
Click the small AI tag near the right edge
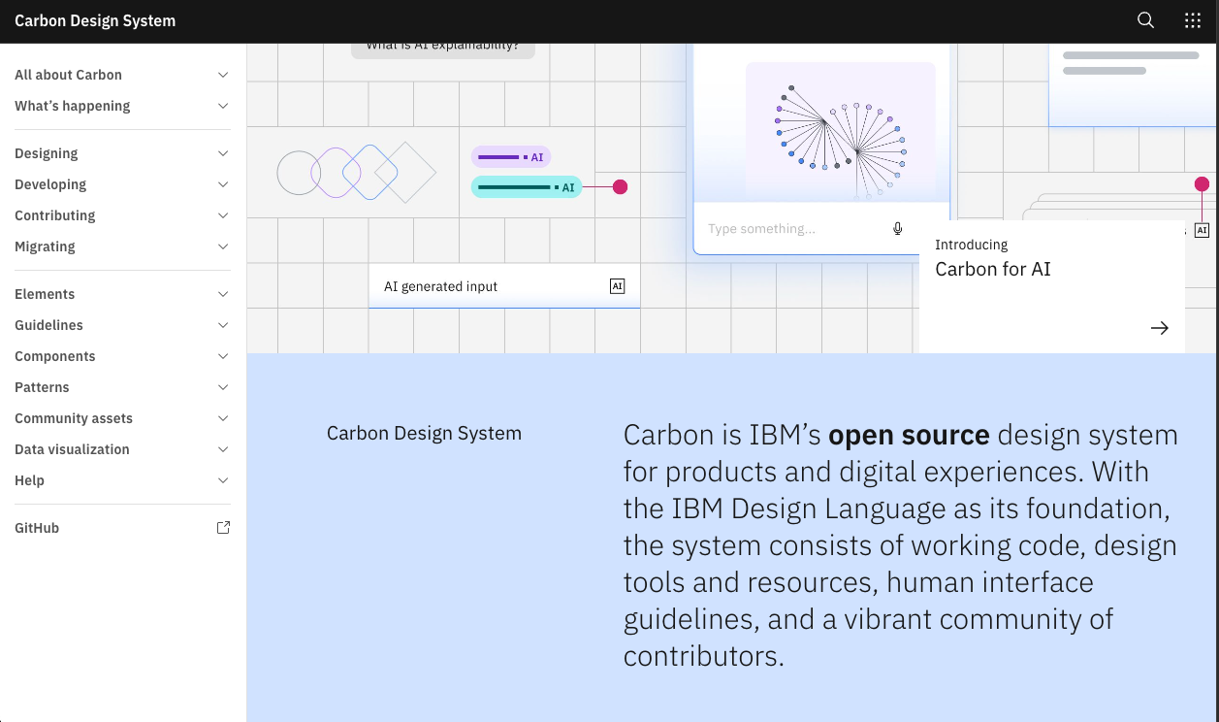(x=1202, y=230)
